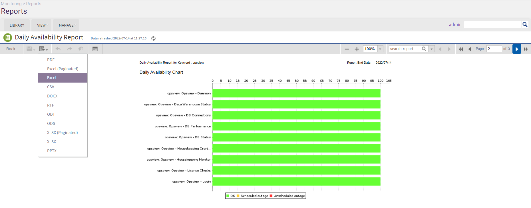Click the green OK legend swatch
Image resolution: width=531 pixels, height=208 pixels.
tap(228, 196)
